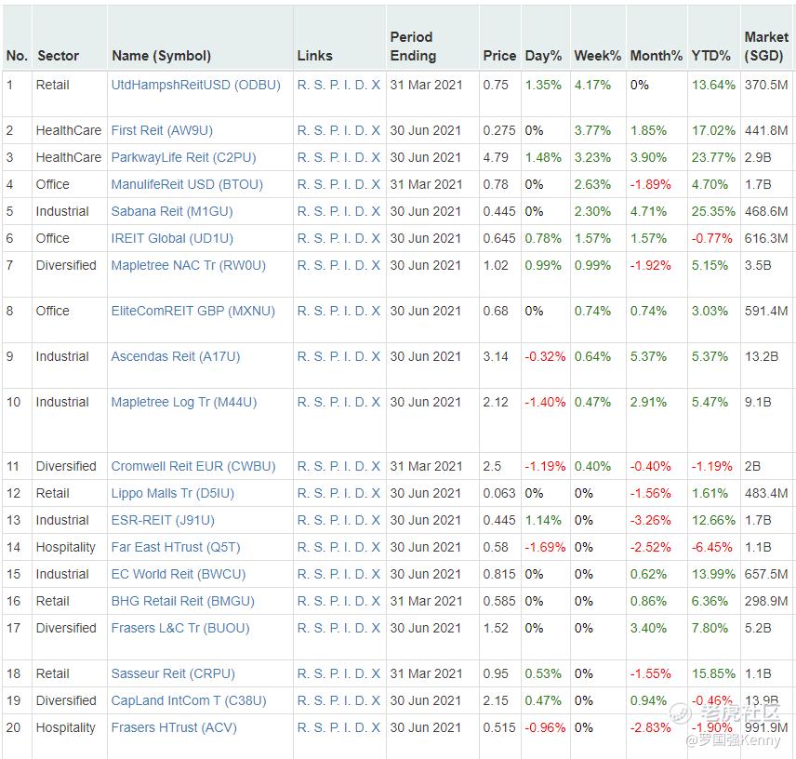
Task: Open ParkwayLife Reit (C2PU) page
Action: click(x=183, y=157)
